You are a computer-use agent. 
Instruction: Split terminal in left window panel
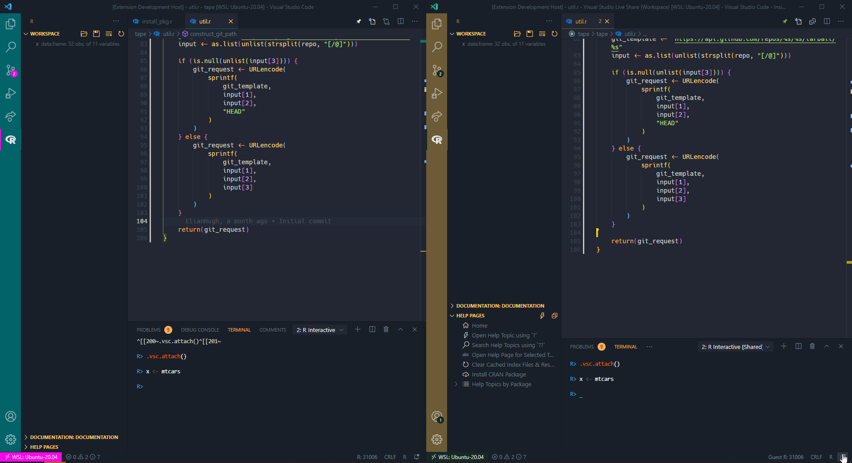tap(372, 329)
